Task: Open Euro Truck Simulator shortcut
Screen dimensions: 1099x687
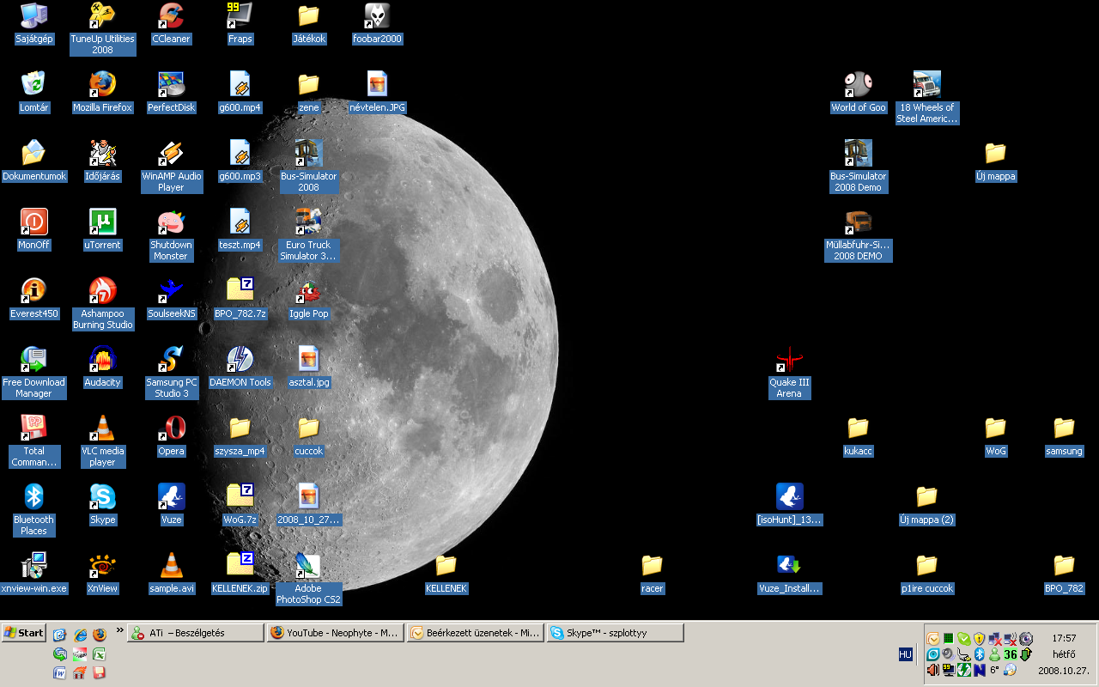Action: pyautogui.click(x=308, y=234)
